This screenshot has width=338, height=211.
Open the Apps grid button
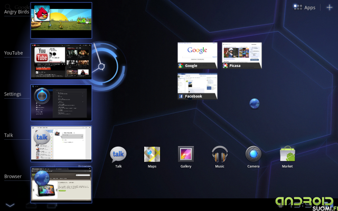(305, 7)
